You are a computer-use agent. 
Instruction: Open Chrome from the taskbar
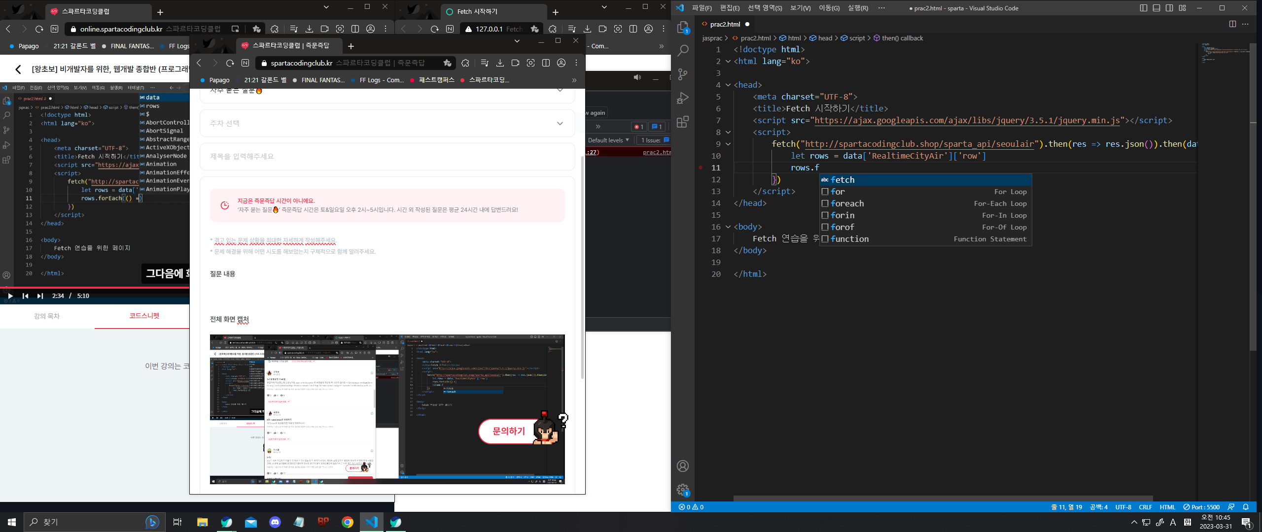point(348,522)
